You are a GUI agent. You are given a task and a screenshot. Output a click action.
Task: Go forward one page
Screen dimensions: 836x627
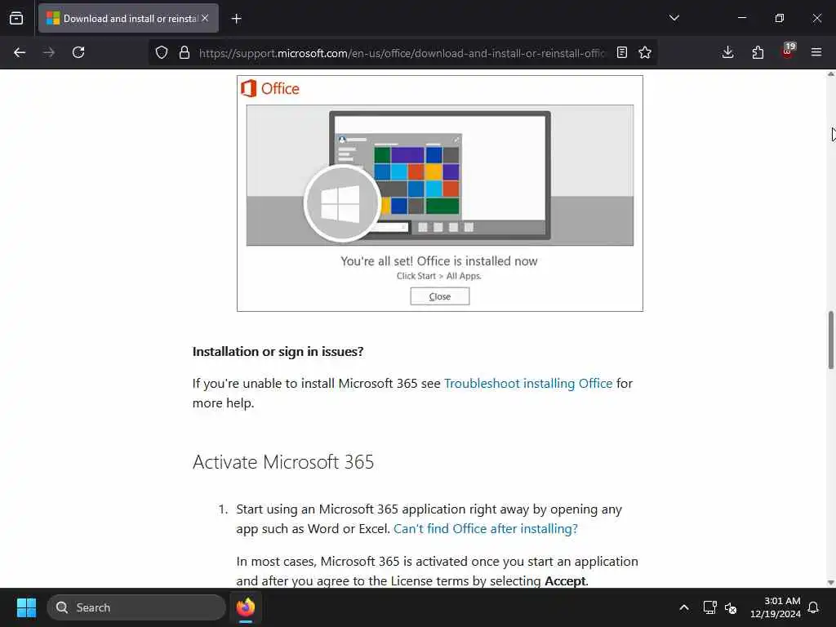49,52
